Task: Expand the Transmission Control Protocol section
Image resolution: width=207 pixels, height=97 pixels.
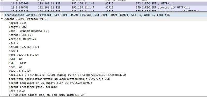Action: point(2,15)
